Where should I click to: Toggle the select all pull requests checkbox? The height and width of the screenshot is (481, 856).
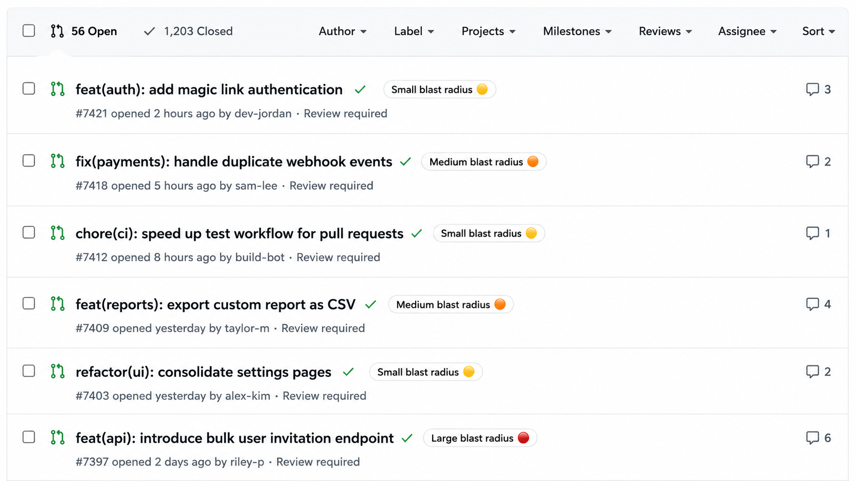tap(29, 31)
